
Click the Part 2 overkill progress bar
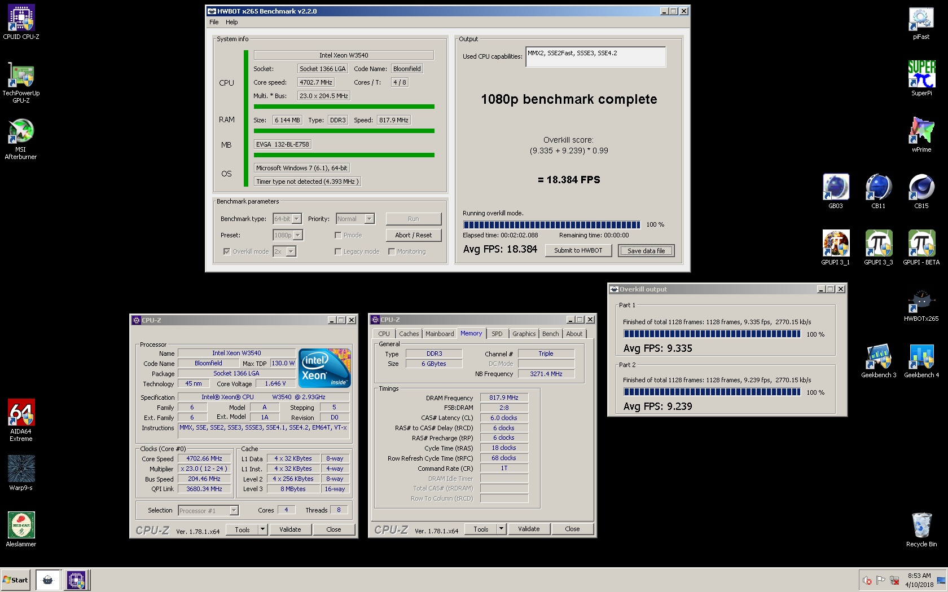pos(712,392)
